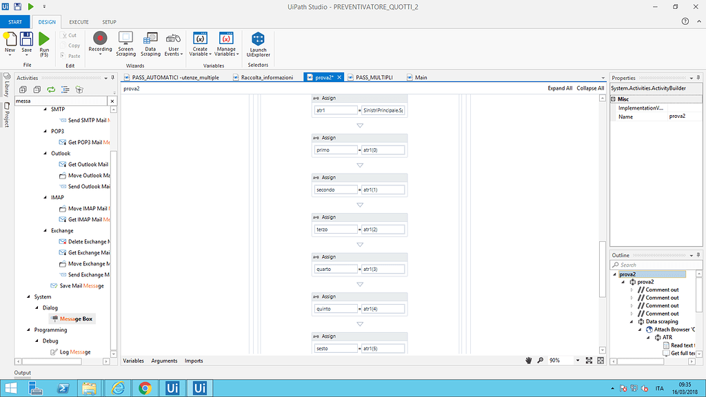
Task: Click the fit-to-screen icon near the zoom control
Action: tap(589, 360)
